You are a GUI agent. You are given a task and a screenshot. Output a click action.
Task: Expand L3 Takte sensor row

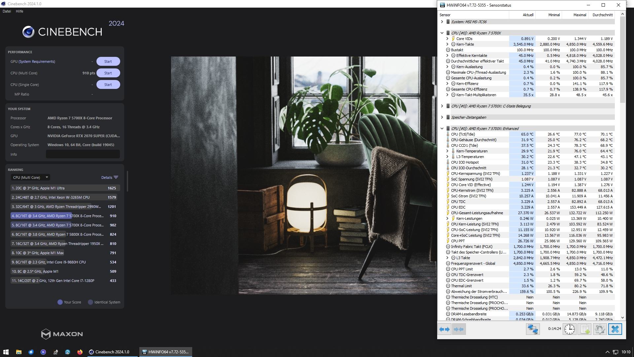[447, 258]
